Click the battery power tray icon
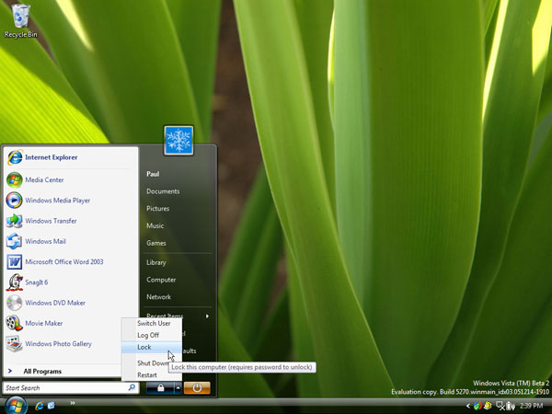The image size is (552, 414). pyautogui.click(x=511, y=406)
